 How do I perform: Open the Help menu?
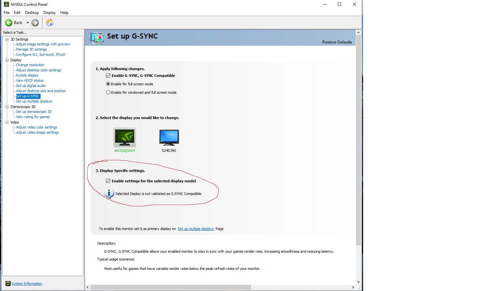pyautogui.click(x=64, y=13)
